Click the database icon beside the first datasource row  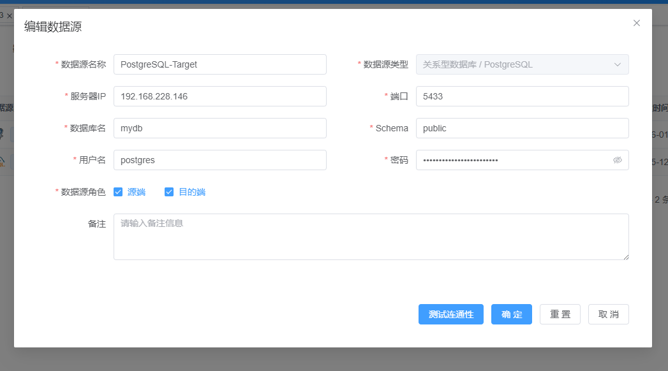tap(5, 134)
